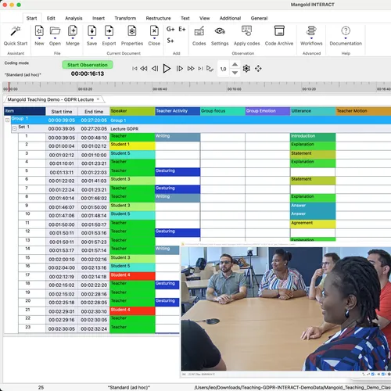Click the playback speed 1.0 field
The height and width of the screenshot is (391, 391).
(x=224, y=69)
